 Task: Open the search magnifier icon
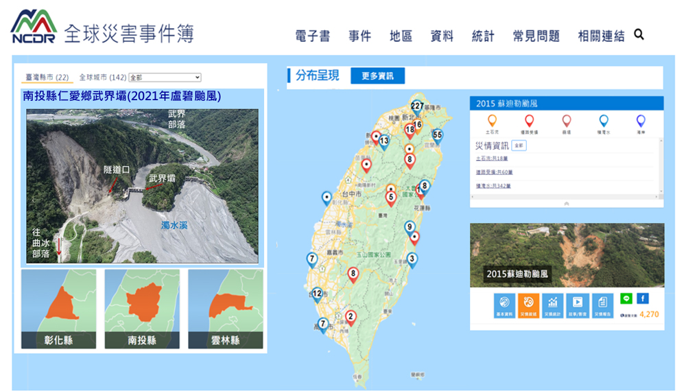[639, 34]
